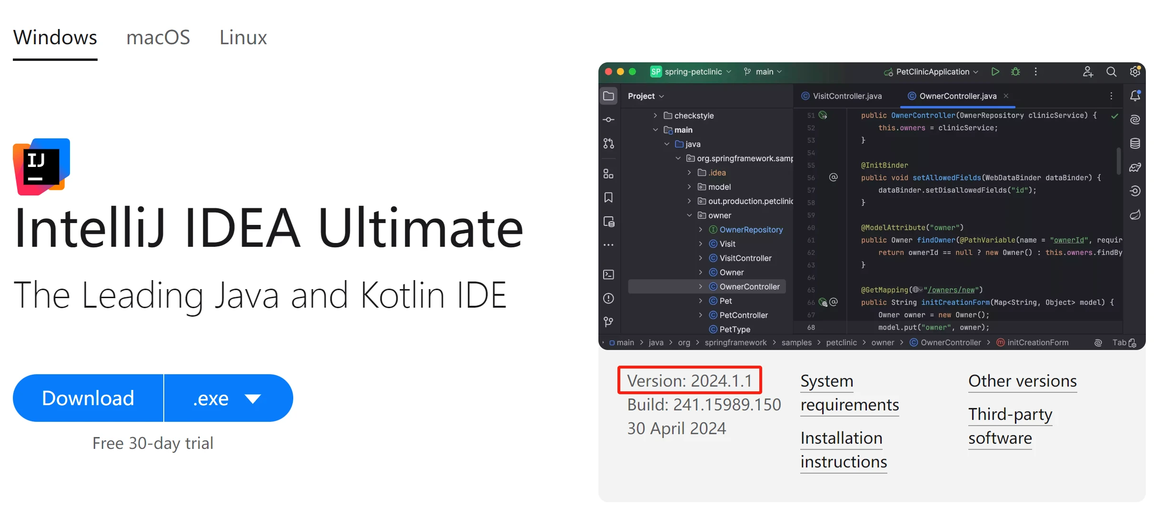Collapse the owner folder in project tree

689,215
